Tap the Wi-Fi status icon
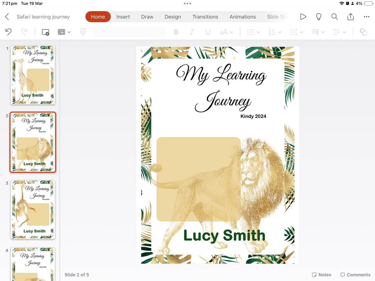The image size is (375, 281). point(342,3)
